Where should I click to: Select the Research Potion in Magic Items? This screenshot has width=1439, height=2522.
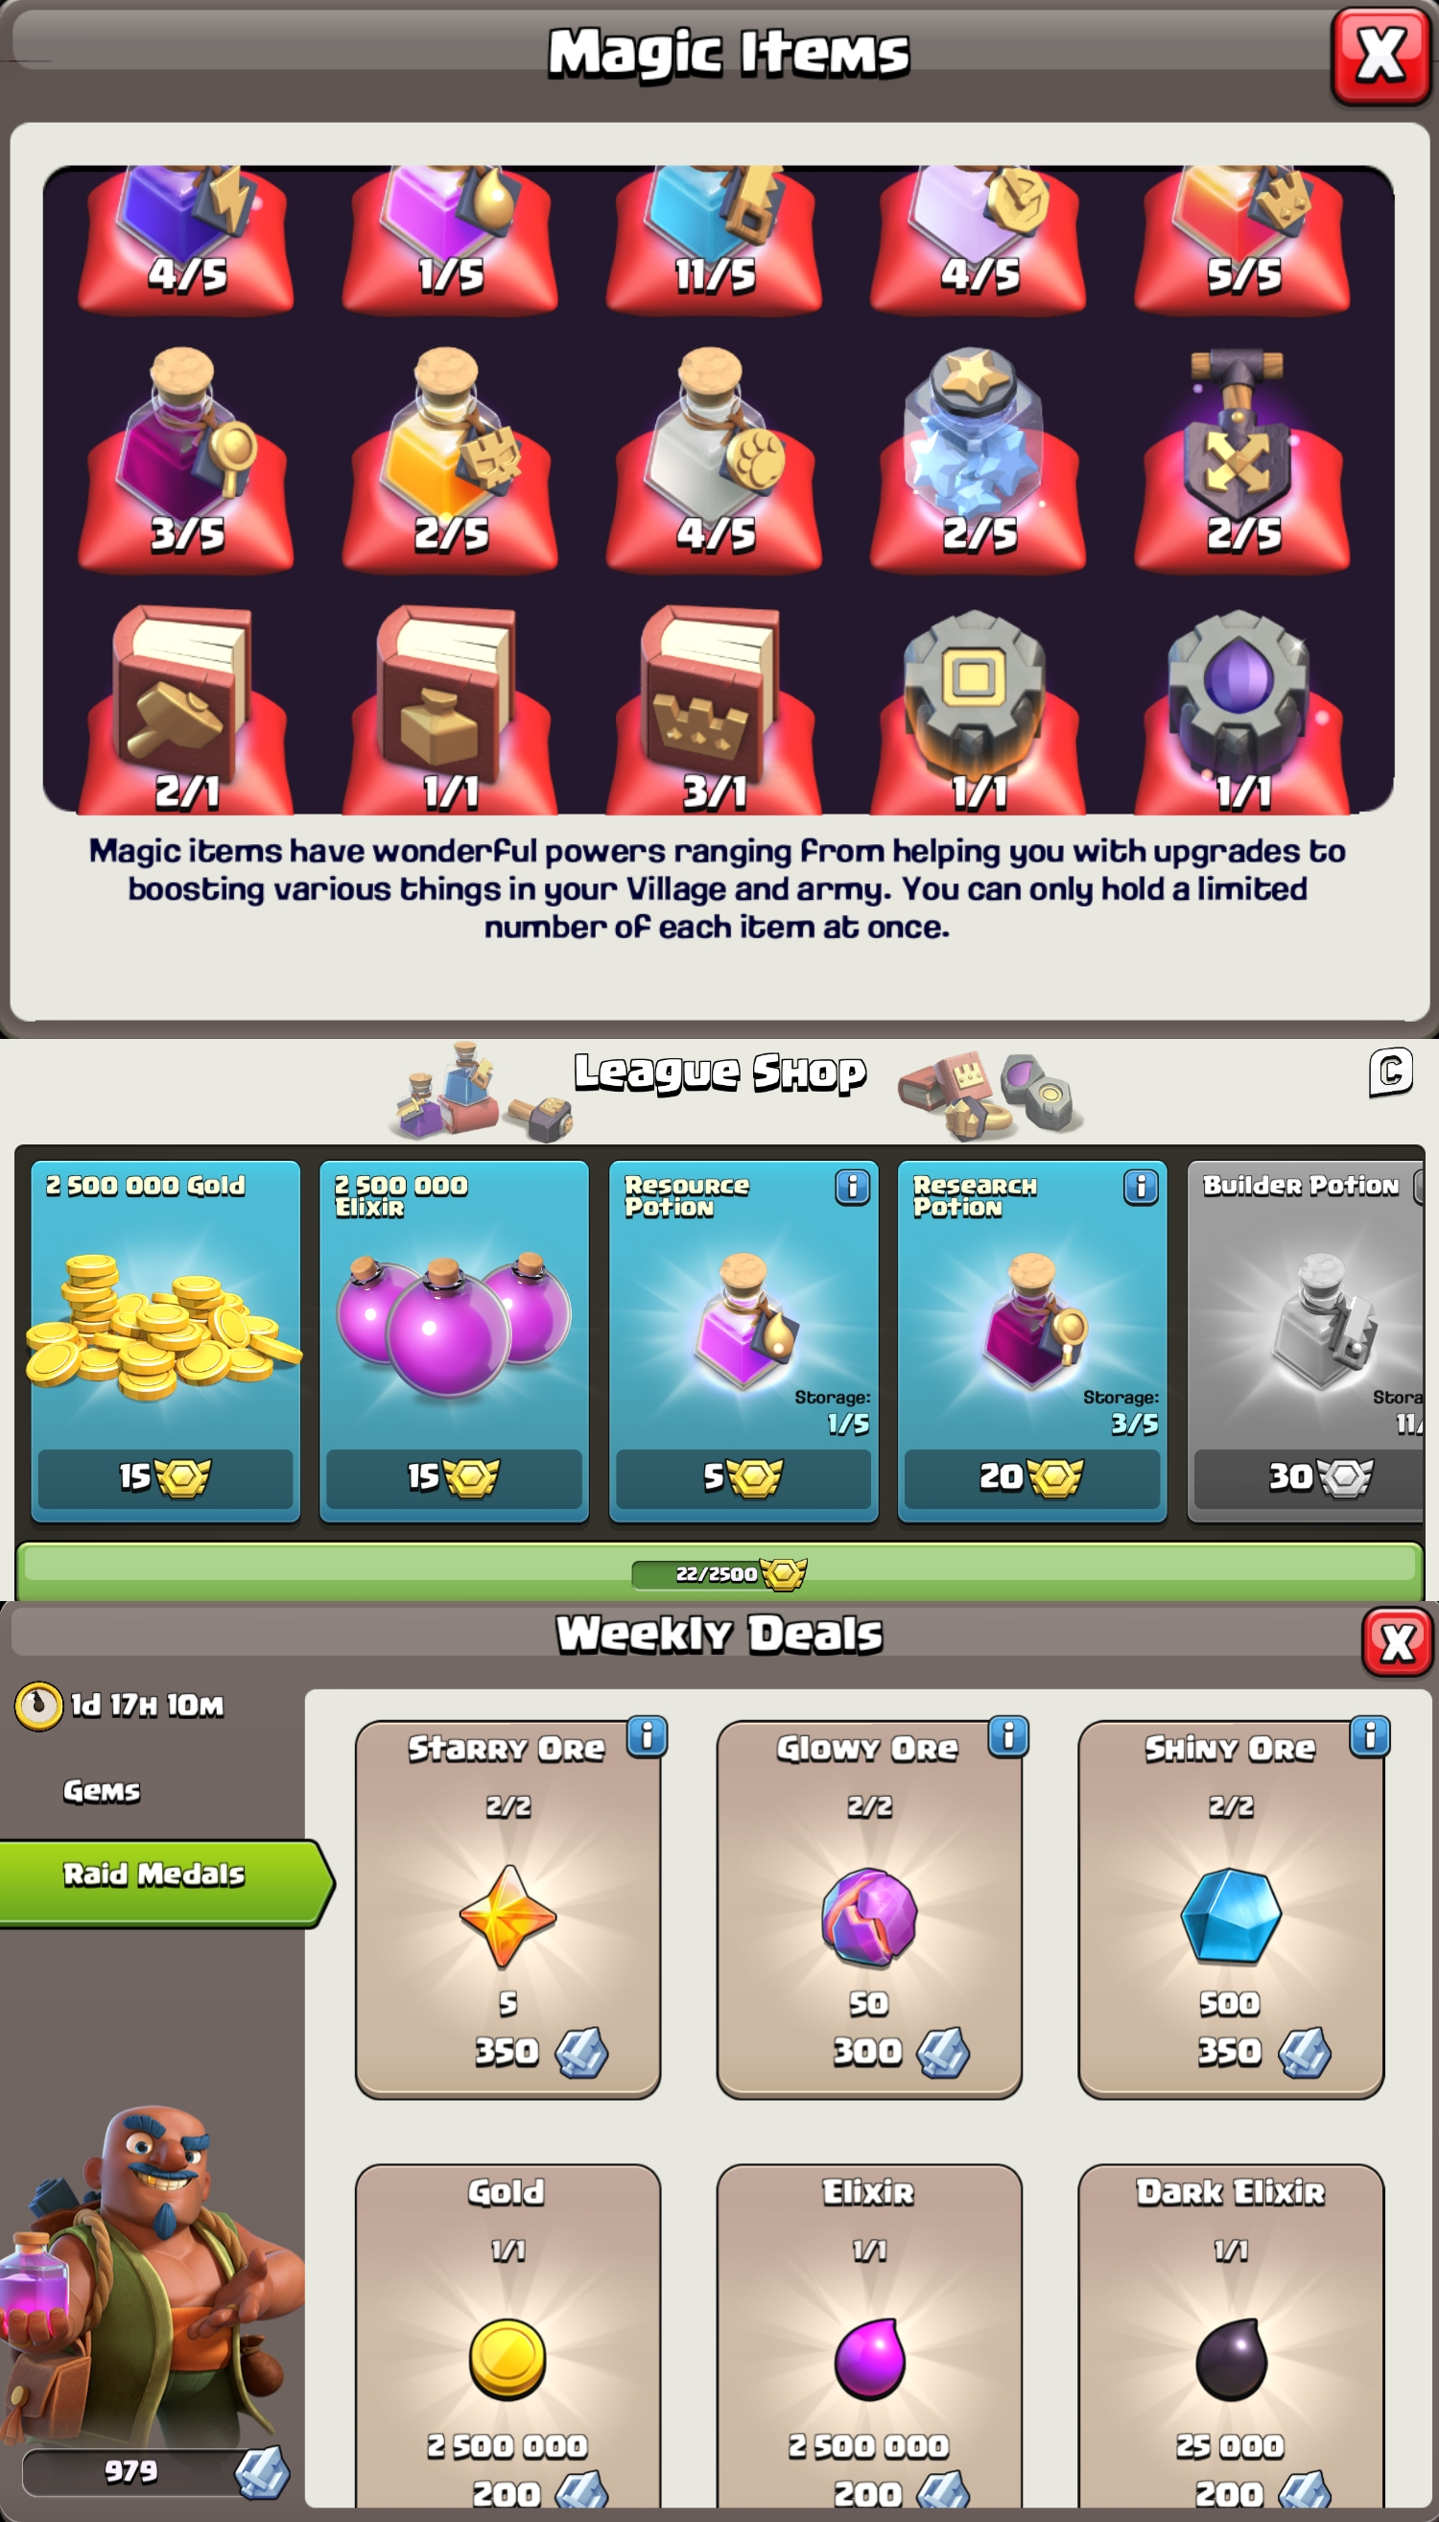[187, 455]
